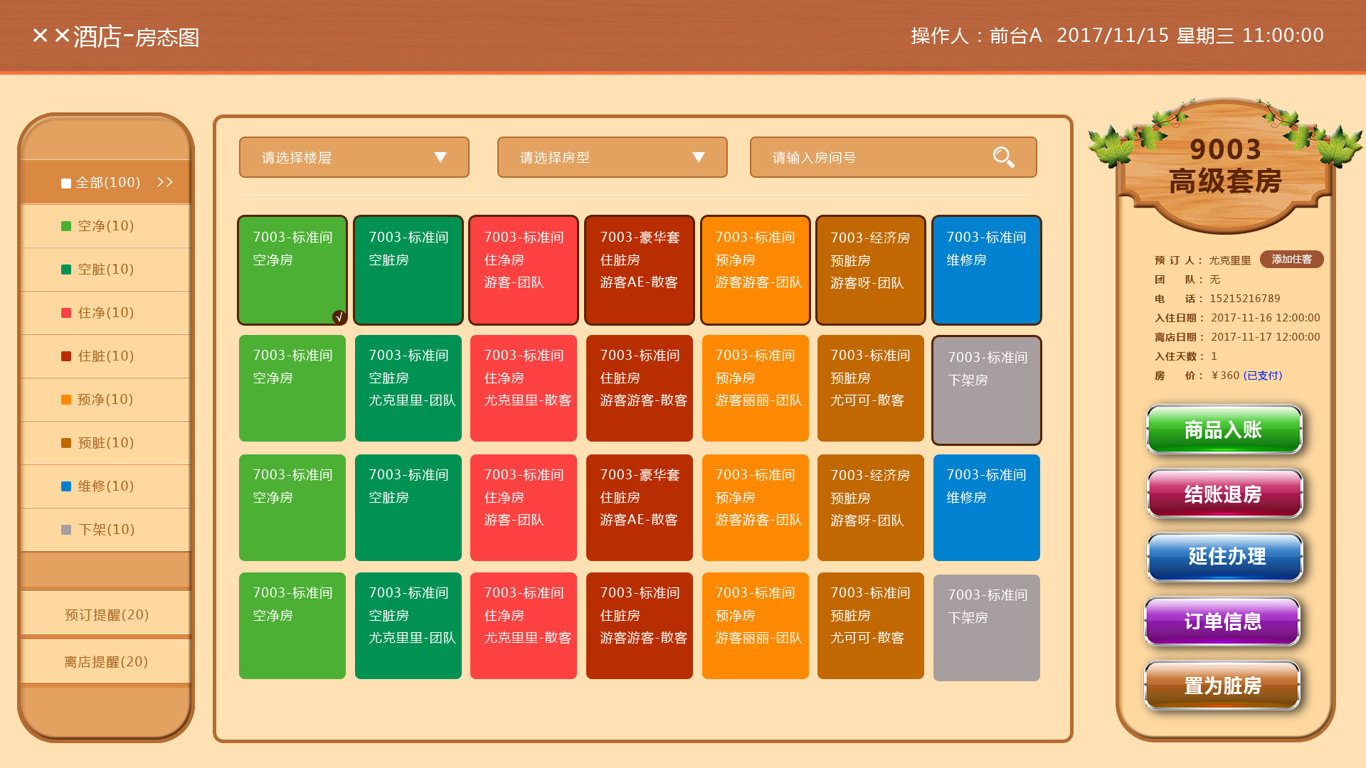Image resolution: width=1366 pixels, height=768 pixels.
Task: Select the top-row 游客游客-团队 预净房 card
Action: click(755, 270)
